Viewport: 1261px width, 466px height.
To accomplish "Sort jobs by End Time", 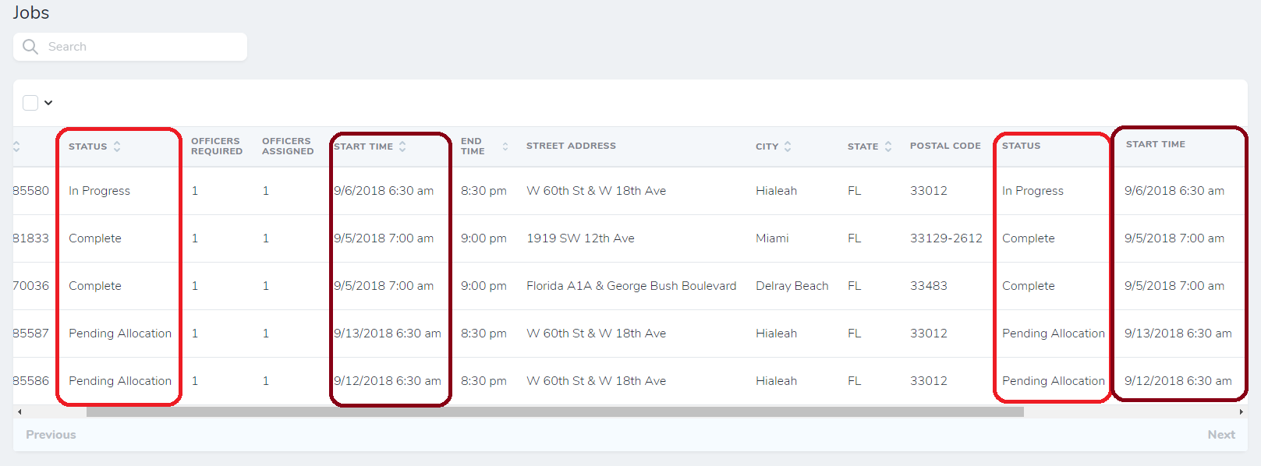I will point(505,146).
